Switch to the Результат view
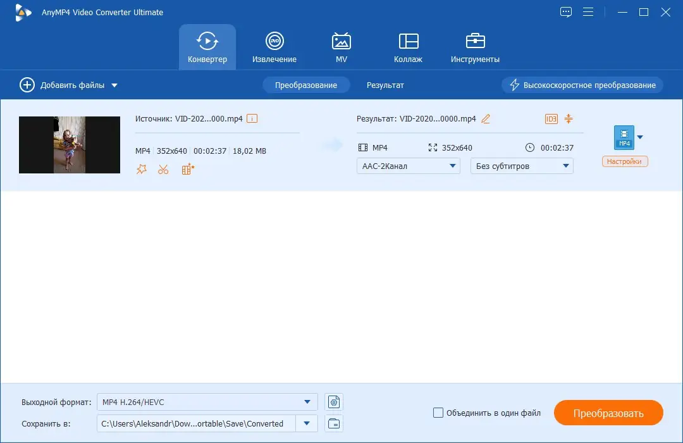Viewport: 683px width, 443px height. tap(385, 85)
